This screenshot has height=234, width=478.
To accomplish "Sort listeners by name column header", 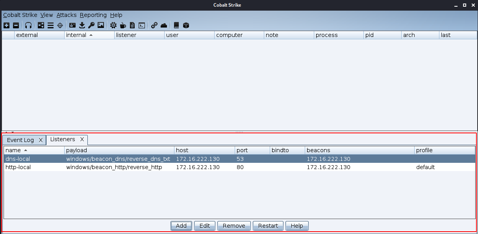I will pos(34,150).
